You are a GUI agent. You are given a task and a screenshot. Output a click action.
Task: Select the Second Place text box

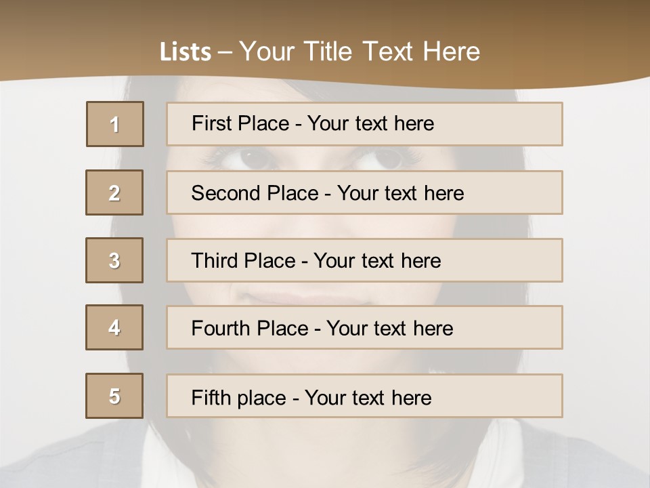(x=364, y=192)
